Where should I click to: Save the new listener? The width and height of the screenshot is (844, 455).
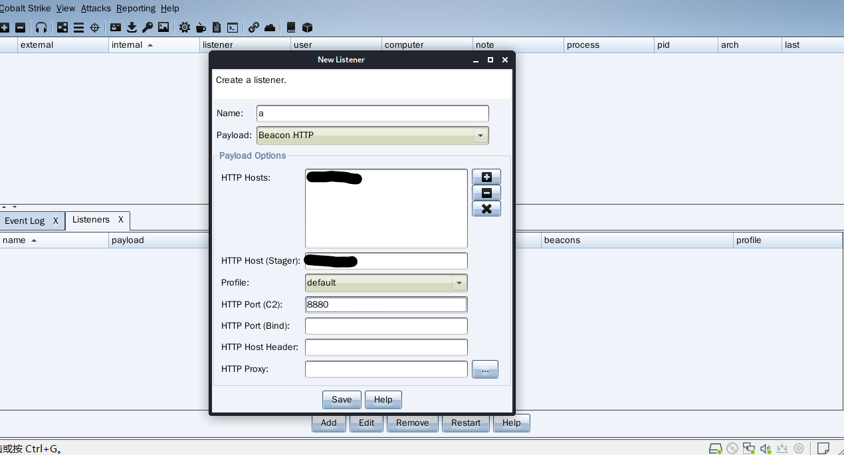pyautogui.click(x=342, y=400)
